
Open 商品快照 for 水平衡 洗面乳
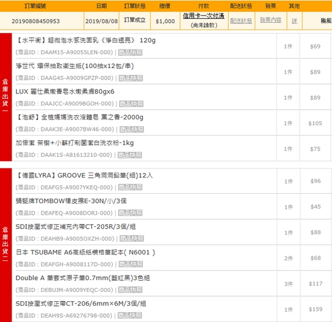coord(130,53)
